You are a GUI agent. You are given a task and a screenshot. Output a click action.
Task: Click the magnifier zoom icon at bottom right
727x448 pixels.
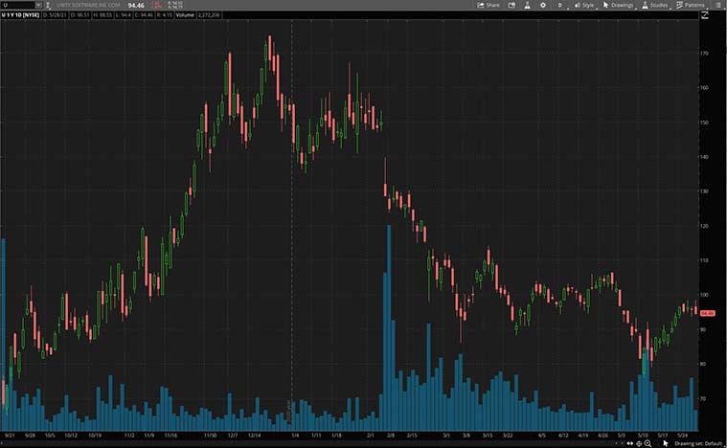tap(647, 443)
